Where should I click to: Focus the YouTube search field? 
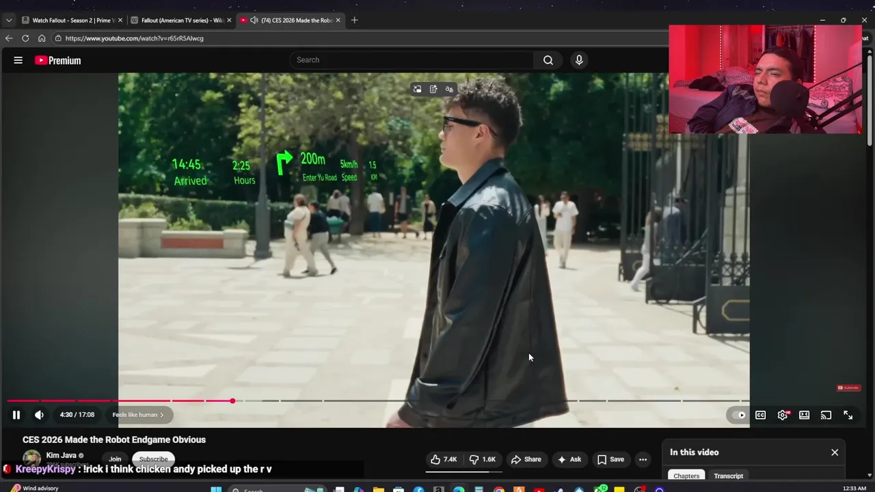pyautogui.click(x=412, y=60)
